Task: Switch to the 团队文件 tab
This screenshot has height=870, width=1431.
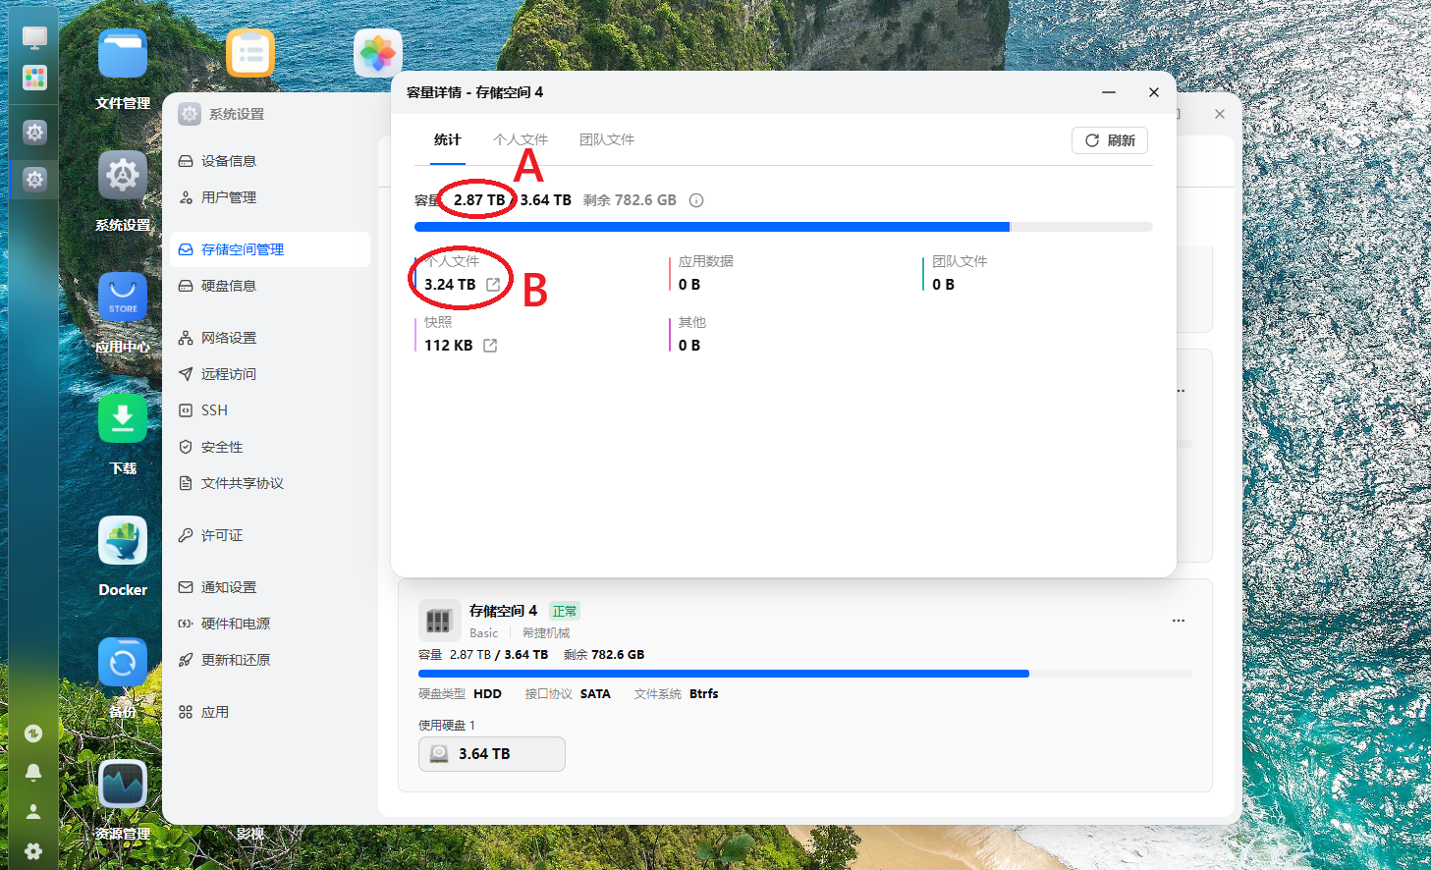Action: (x=607, y=140)
